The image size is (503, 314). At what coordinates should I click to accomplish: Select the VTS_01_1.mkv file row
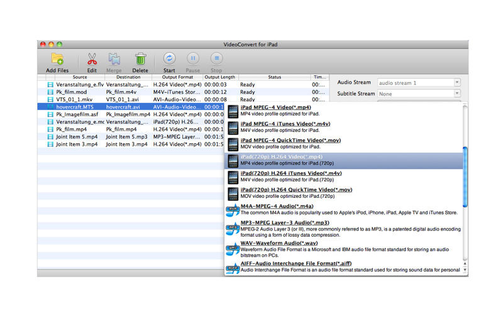click(75, 99)
